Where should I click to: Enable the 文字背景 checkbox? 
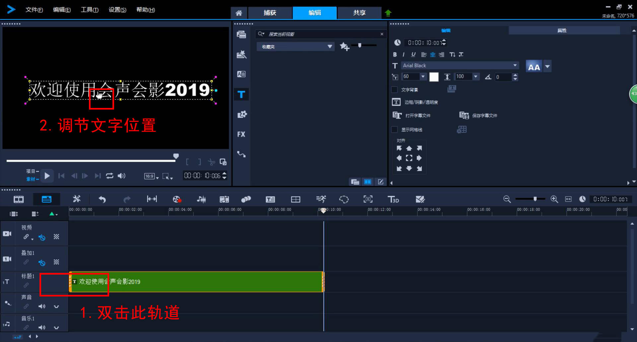(x=394, y=90)
